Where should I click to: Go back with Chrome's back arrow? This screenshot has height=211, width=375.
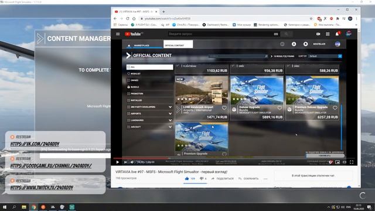click(x=115, y=18)
